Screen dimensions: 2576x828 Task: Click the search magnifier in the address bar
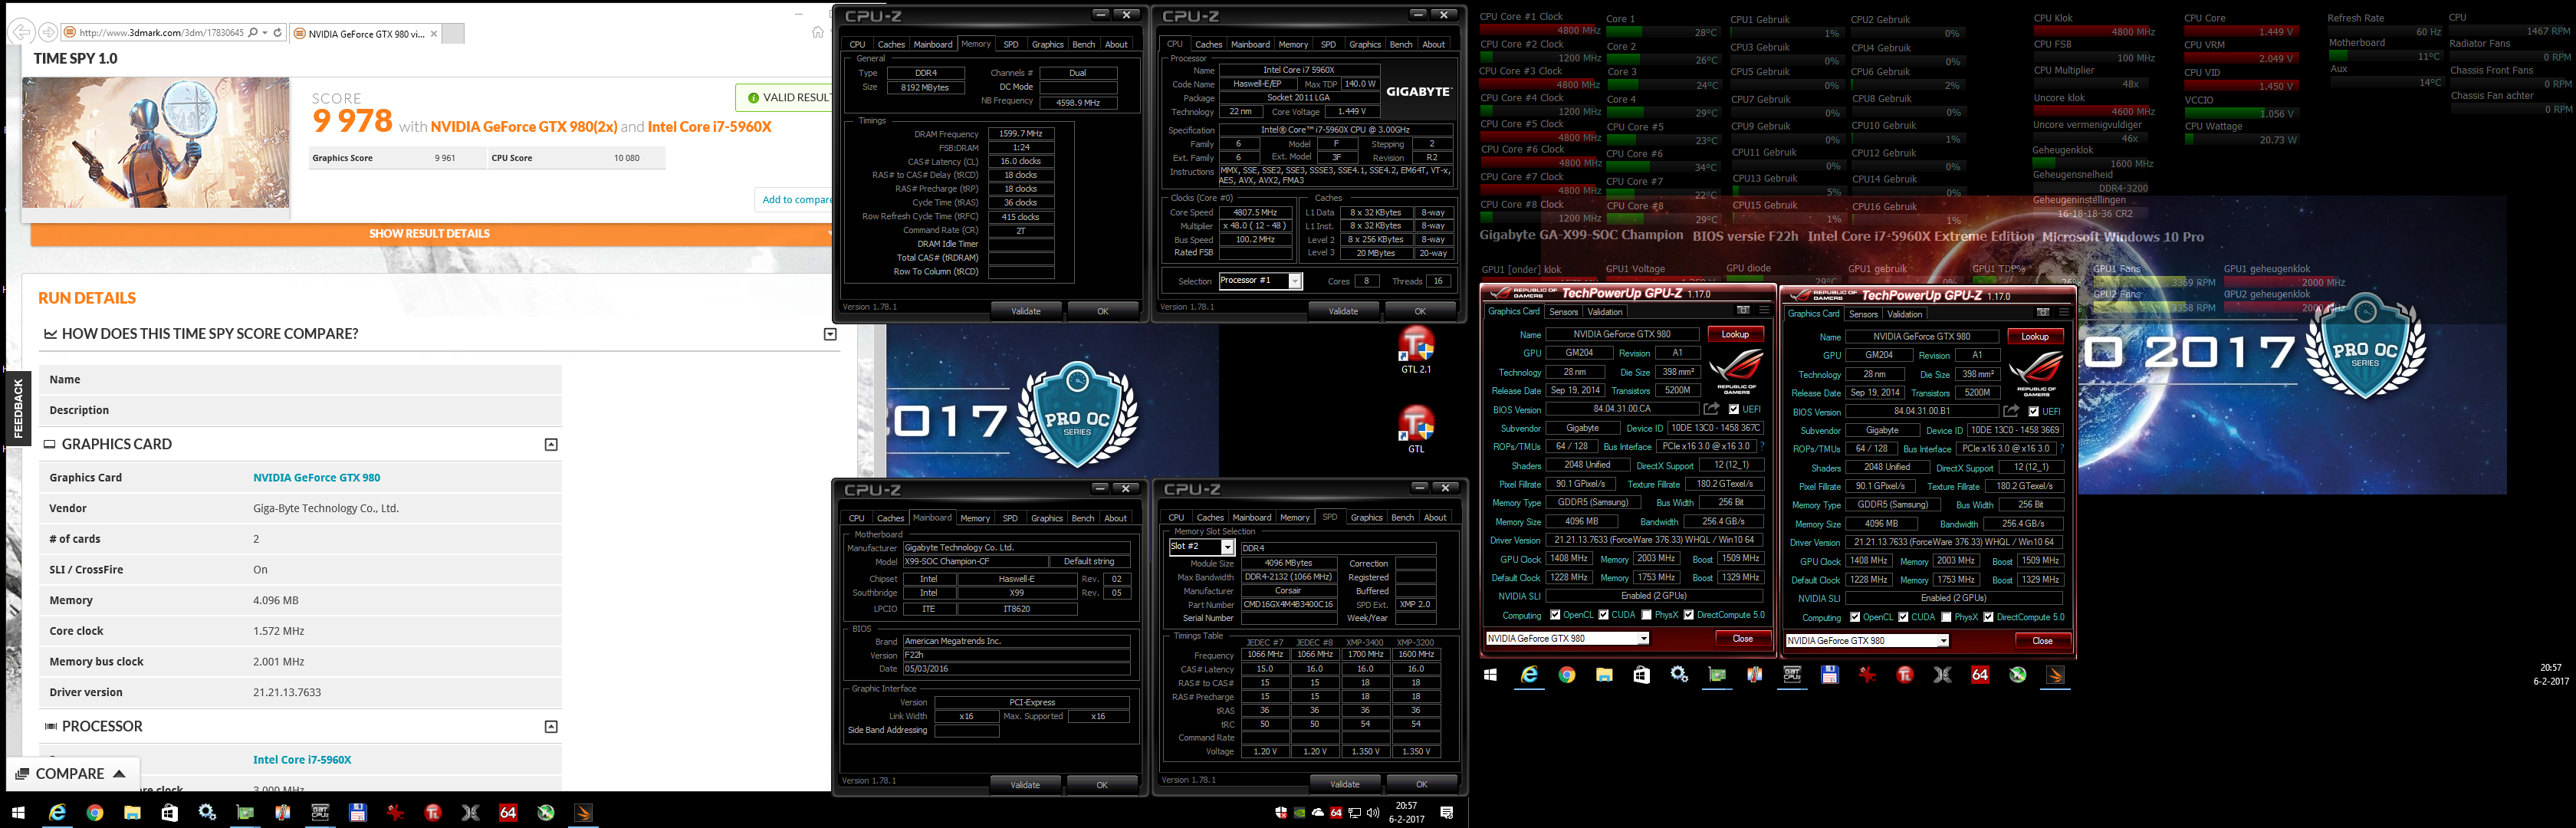[253, 33]
